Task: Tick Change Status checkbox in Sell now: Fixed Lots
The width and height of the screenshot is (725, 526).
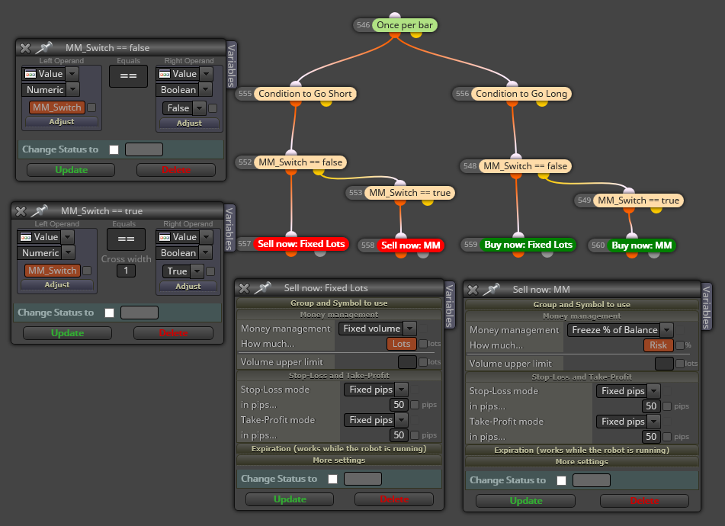Action: 332,479
